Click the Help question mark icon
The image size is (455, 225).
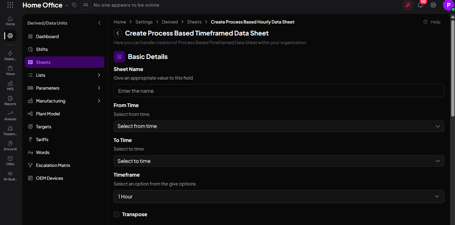(426, 22)
